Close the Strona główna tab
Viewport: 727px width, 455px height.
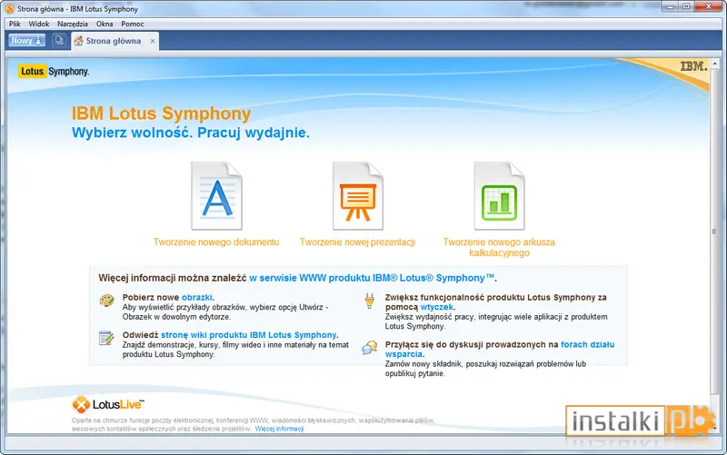tap(153, 41)
